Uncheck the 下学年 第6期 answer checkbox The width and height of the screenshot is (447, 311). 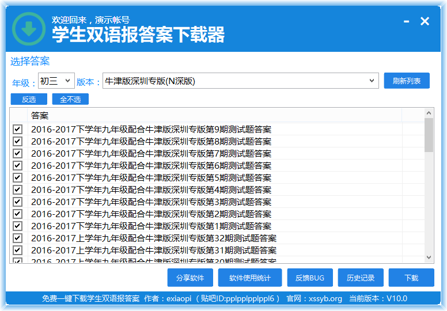17,166
